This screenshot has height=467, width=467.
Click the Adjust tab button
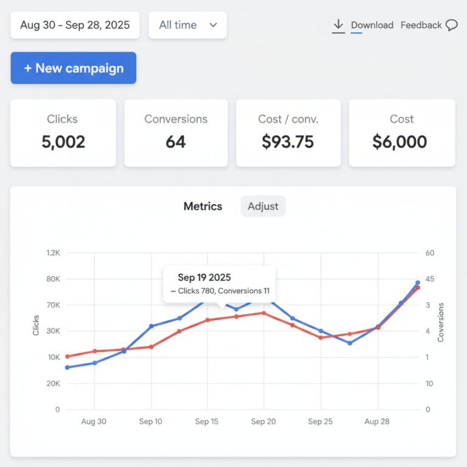click(x=263, y=206)
